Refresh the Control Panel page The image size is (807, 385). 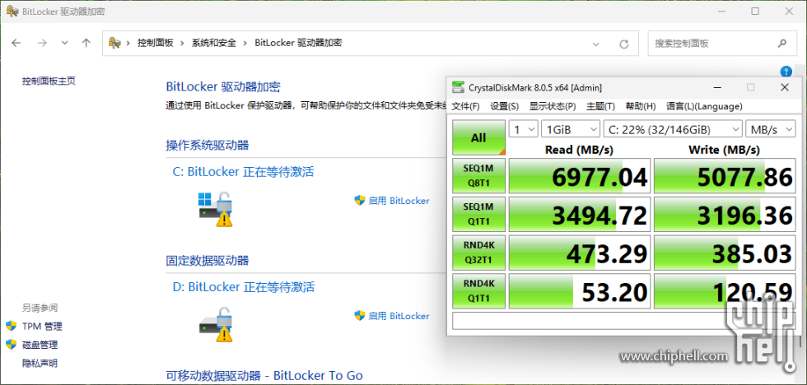click(624, 44)
